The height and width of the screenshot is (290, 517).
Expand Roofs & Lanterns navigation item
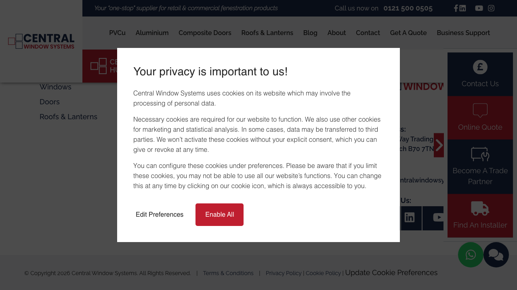[x=267, y=33]
